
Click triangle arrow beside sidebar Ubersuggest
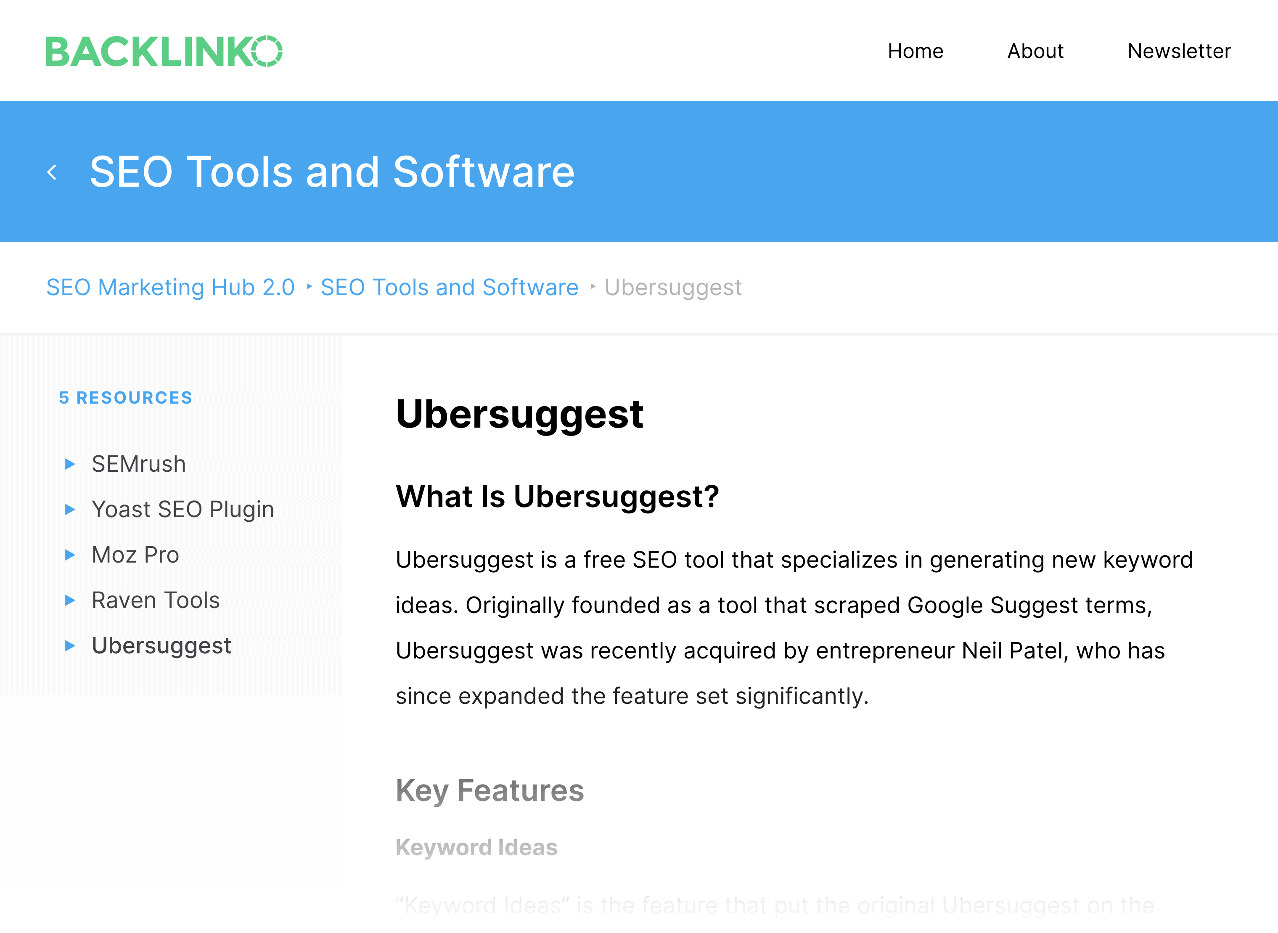pyautogui.click(x=70, y=645)
